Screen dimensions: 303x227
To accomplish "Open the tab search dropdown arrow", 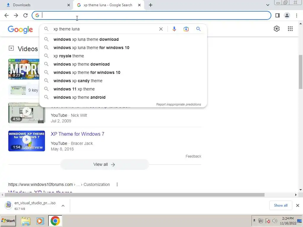I will coord(267,5).
